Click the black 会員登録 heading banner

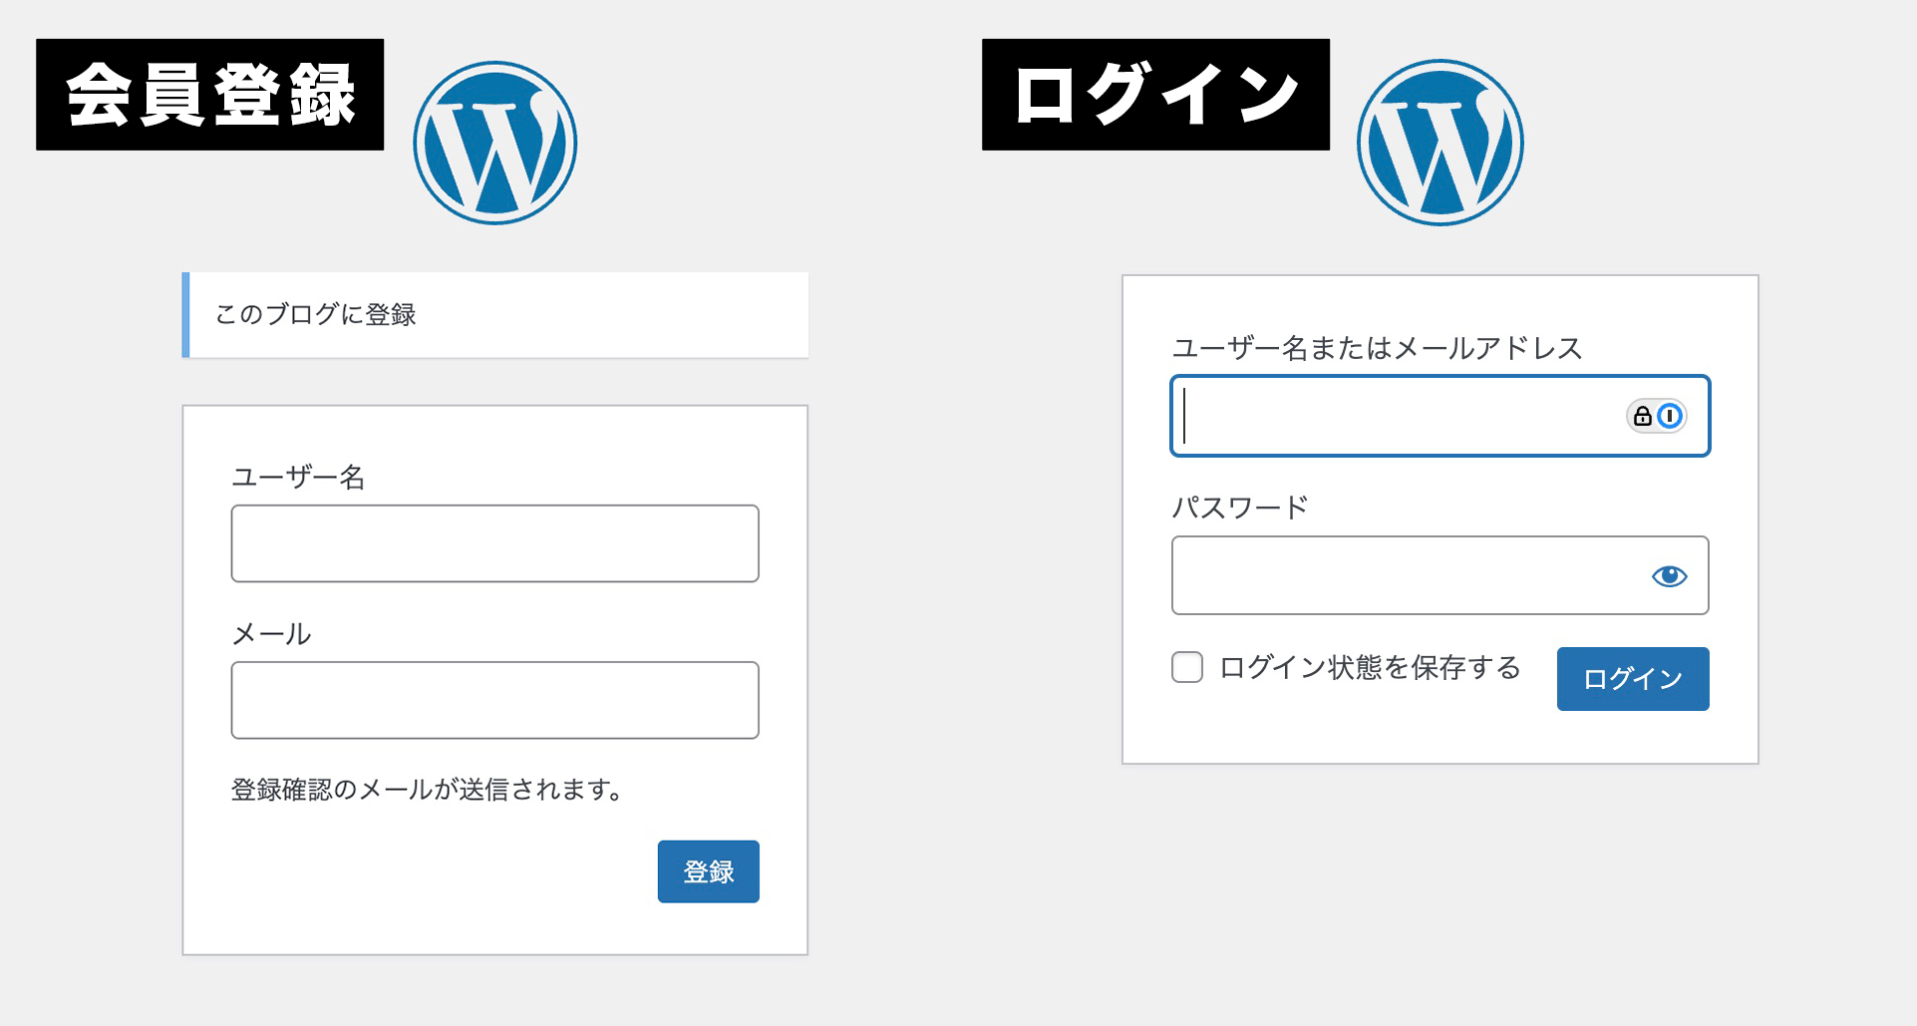point(210,95)
